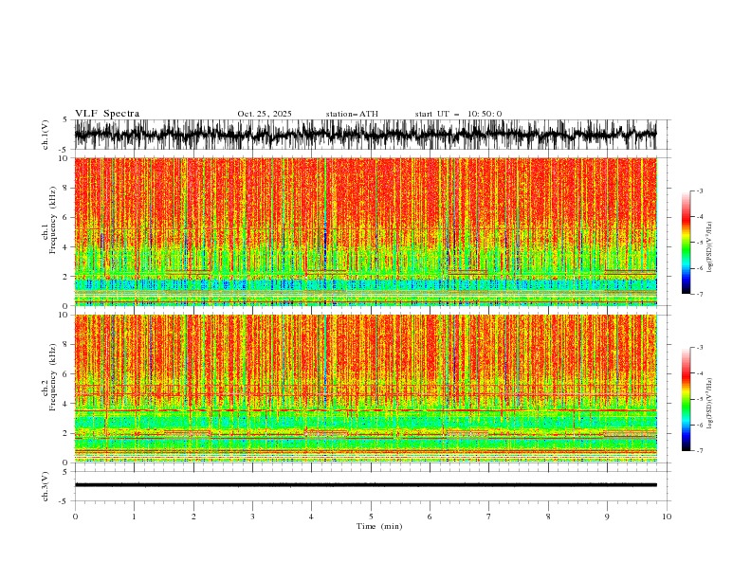The width and height of the screenshot is (751, 580).
Task: Click the 10 minute tick on time axis
Action: (667, 517)
